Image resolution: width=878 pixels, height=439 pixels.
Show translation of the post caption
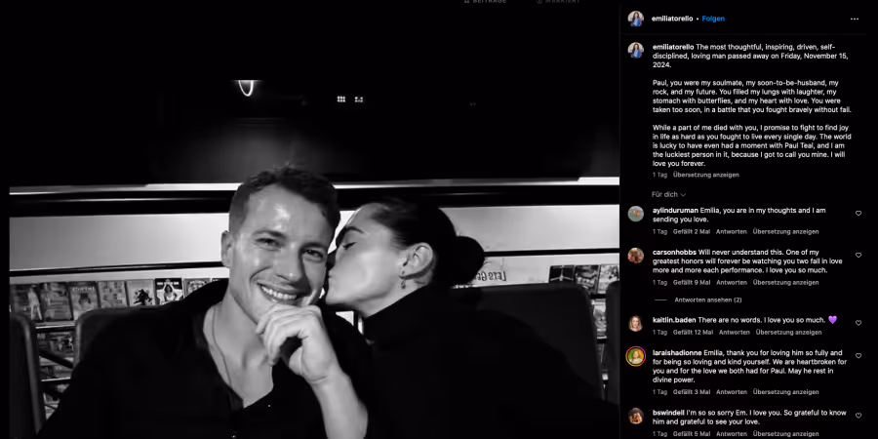tap(705, 175)
